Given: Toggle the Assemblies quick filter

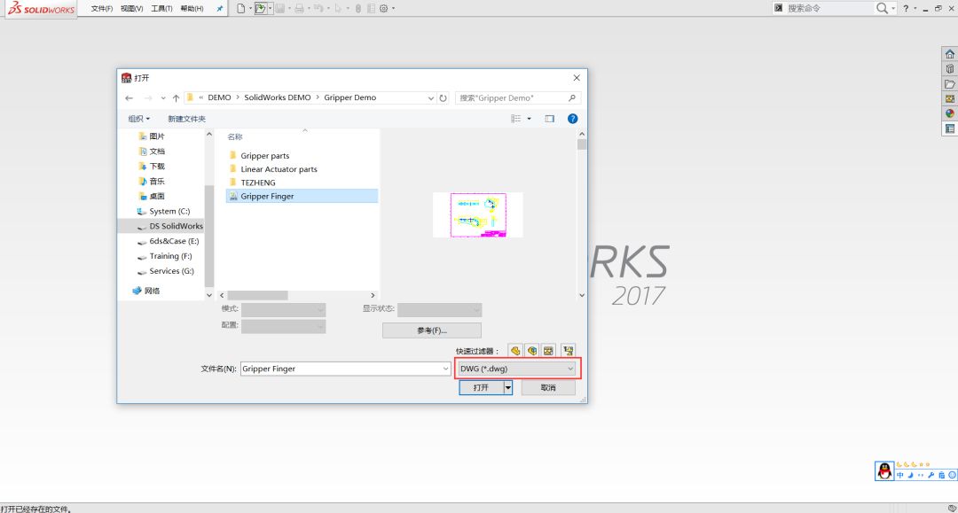Looking at the screenshot, I should 532,351.
